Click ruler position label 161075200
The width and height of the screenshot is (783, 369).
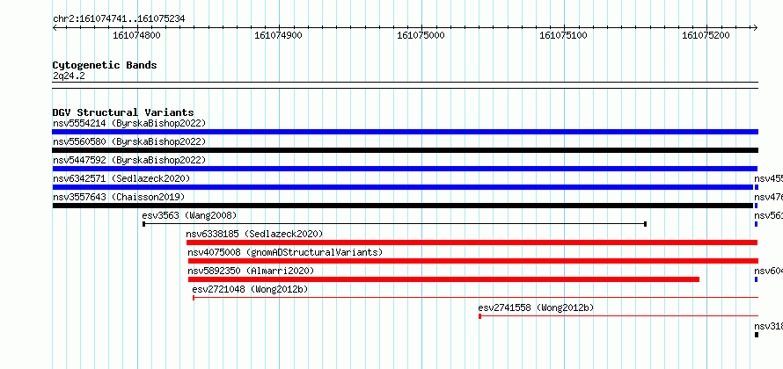point(706,35)
